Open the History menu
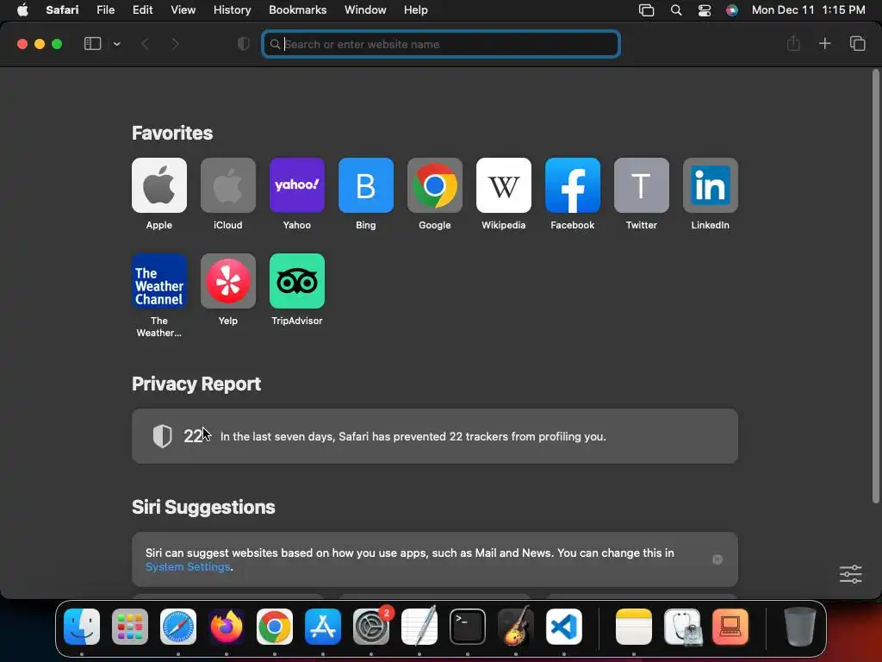The width and height of the screenshot is (882, 662). [x=232, y=9]
